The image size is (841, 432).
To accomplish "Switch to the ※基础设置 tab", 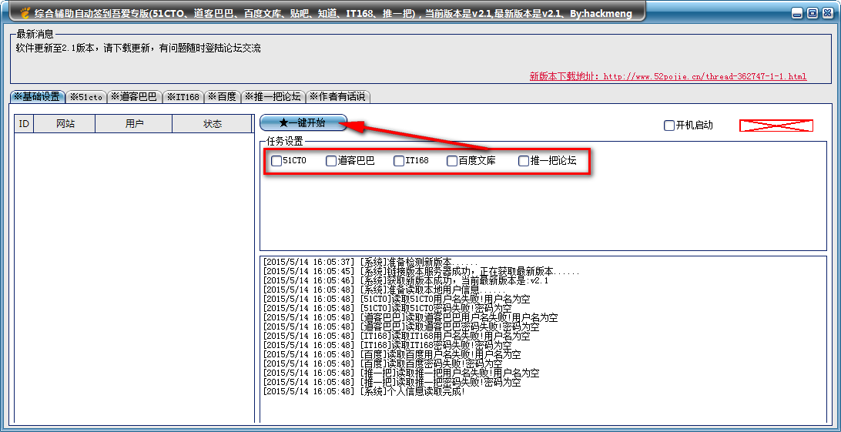I will click(38, 96).
